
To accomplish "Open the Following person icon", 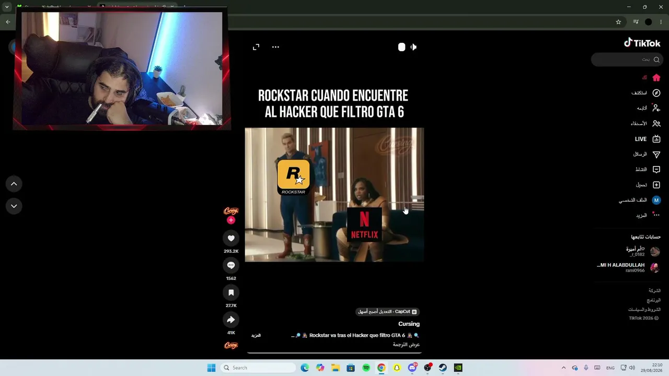I will click(x=656, y=108).
